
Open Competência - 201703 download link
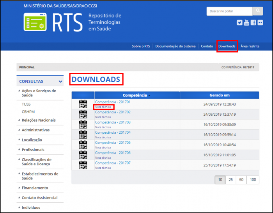coord(113,122)
